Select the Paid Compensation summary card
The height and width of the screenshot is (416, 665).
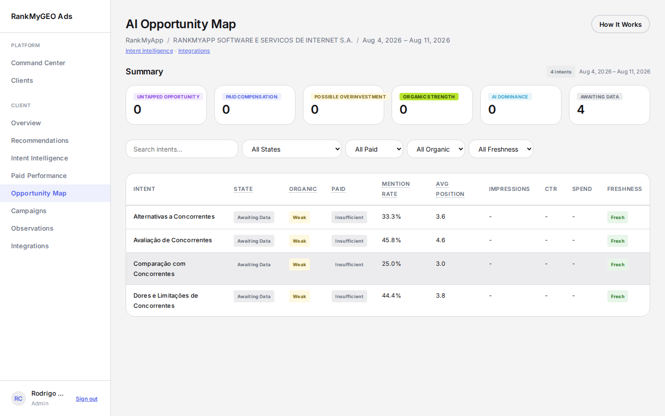255,105
